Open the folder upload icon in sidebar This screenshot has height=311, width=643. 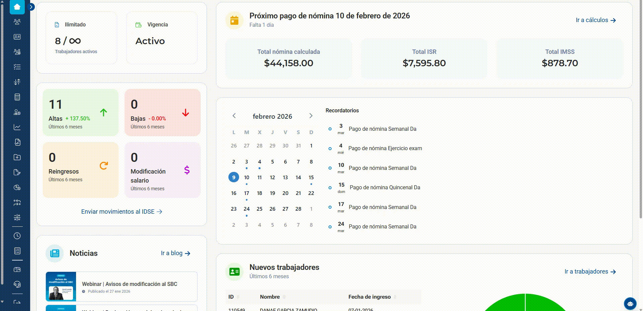click(17, 157)
